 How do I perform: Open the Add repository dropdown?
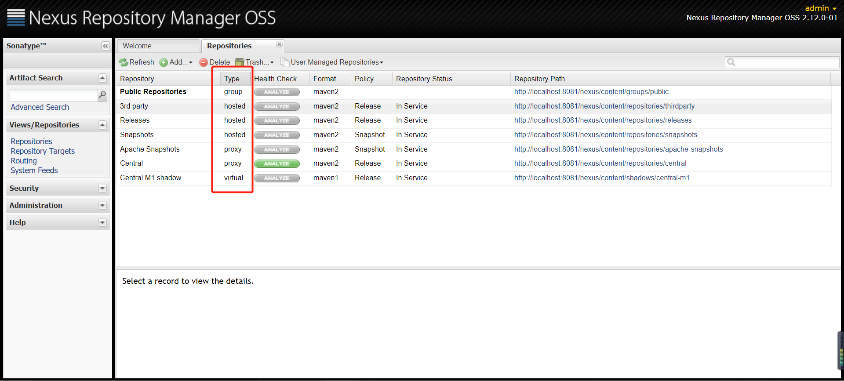pos(176,62)
